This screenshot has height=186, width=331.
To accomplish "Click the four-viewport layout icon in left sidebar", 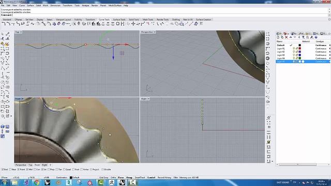I will 7,127.
